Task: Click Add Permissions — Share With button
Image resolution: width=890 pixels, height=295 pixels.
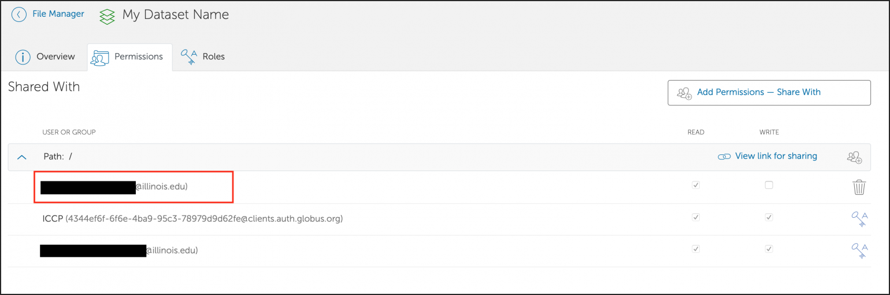Action: pyautogui.click(x=769, y=92)
